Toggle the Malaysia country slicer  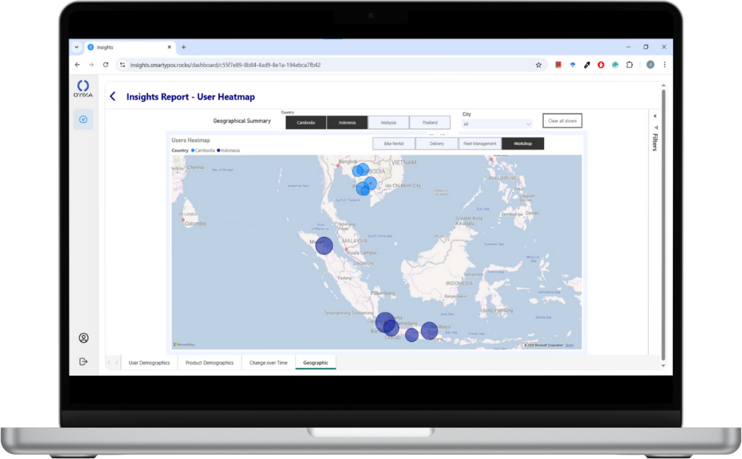click(x=389, y=122)
